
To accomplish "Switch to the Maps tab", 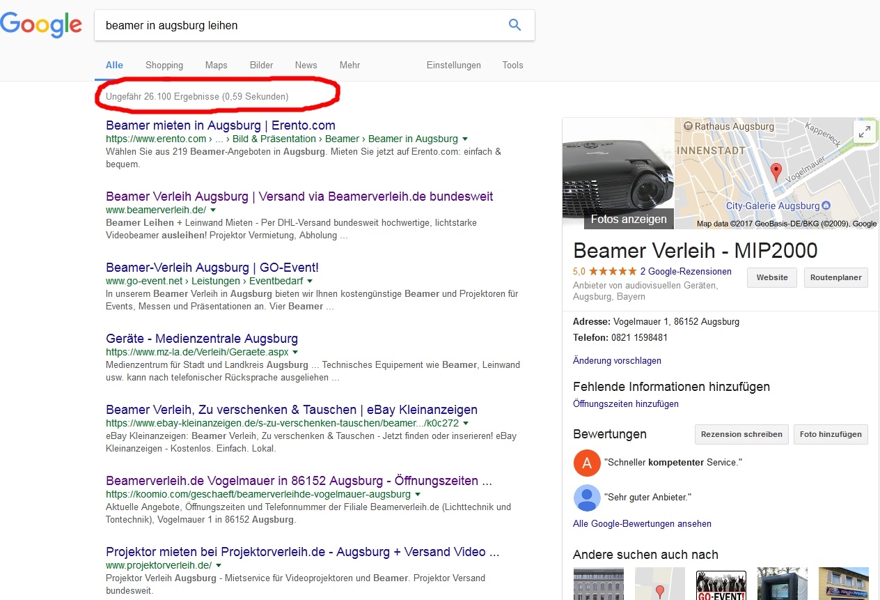I will coord(217,65).
